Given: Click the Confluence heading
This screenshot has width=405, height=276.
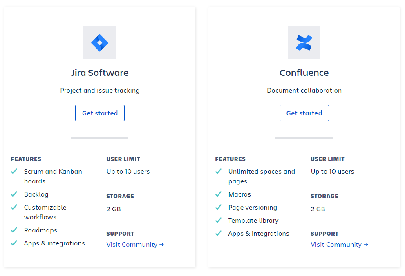Looking at the screenshot, I should pos(304,73).
